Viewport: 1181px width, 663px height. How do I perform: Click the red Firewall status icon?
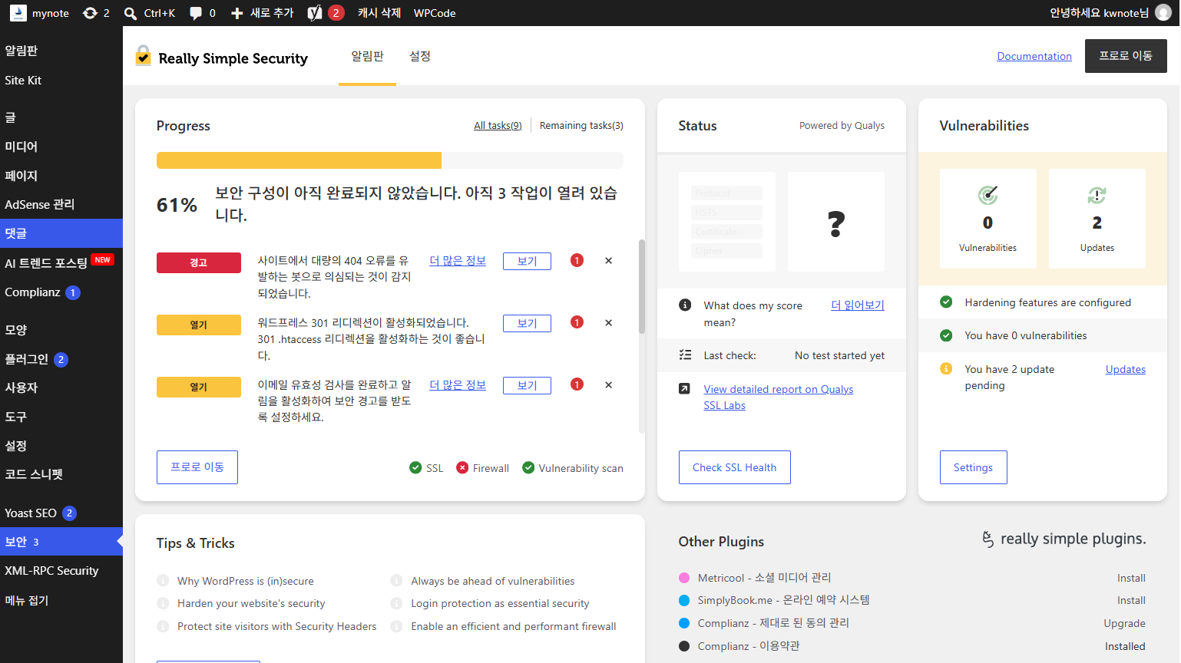pos(462,468)
